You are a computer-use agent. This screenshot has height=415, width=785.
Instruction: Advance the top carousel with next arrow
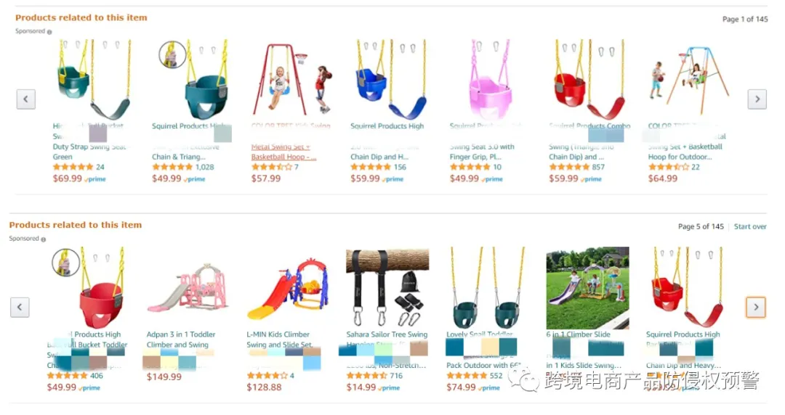pyautogui.click(x=757, y=99)
